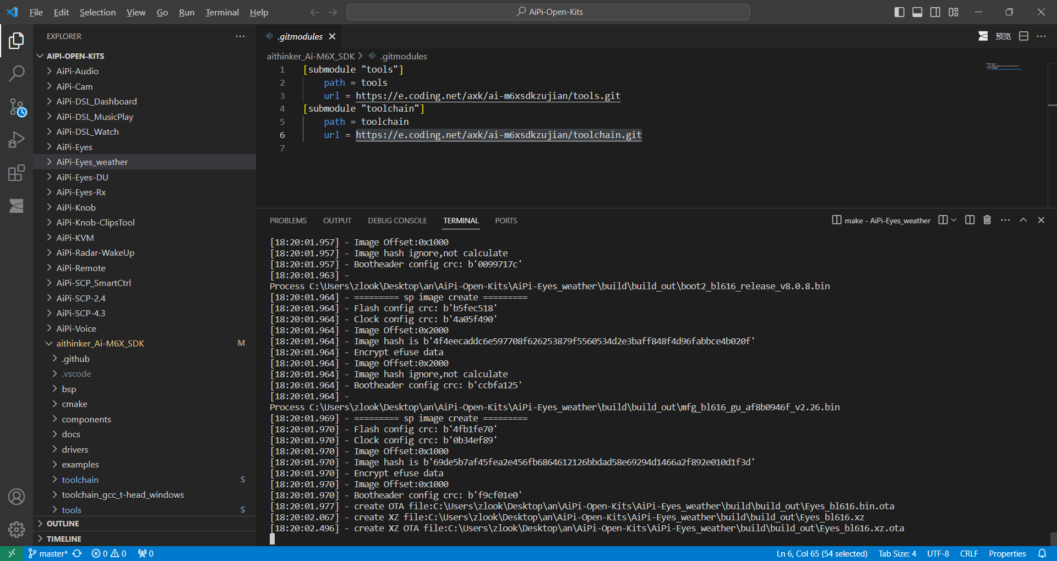Click Ln 6, Col 65 position indicator
Viewport: 1057px width, 561px height.
[822, 553]
